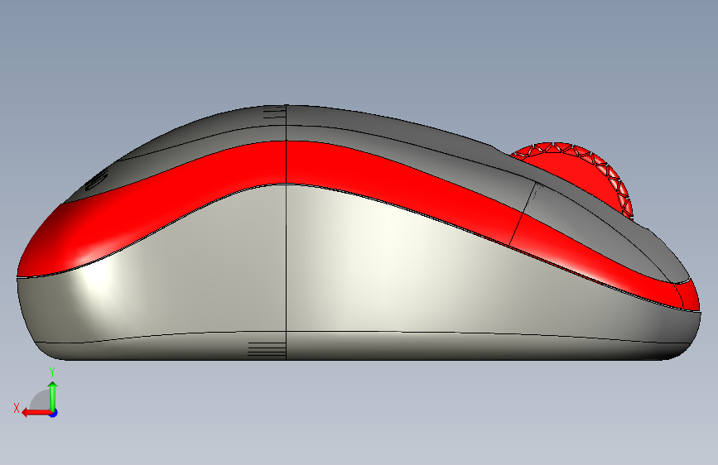This screenshot has width=718, height=465.
Task: Click the red X axis arrow
Action: (x=36, y=413)
